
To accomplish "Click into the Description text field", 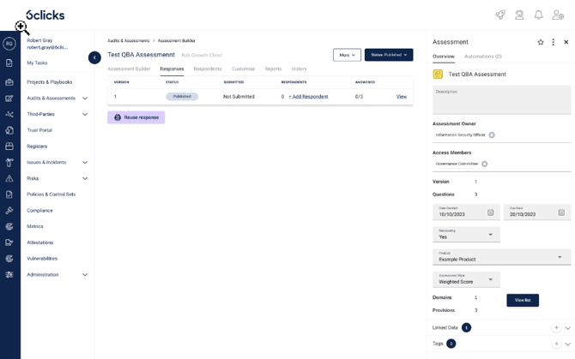I will pos(501,99).
